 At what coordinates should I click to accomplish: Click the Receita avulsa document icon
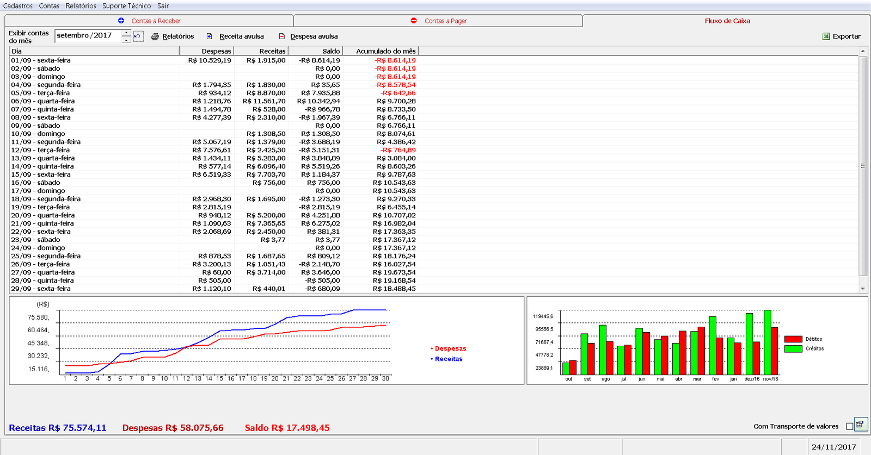tap(210, 36)
